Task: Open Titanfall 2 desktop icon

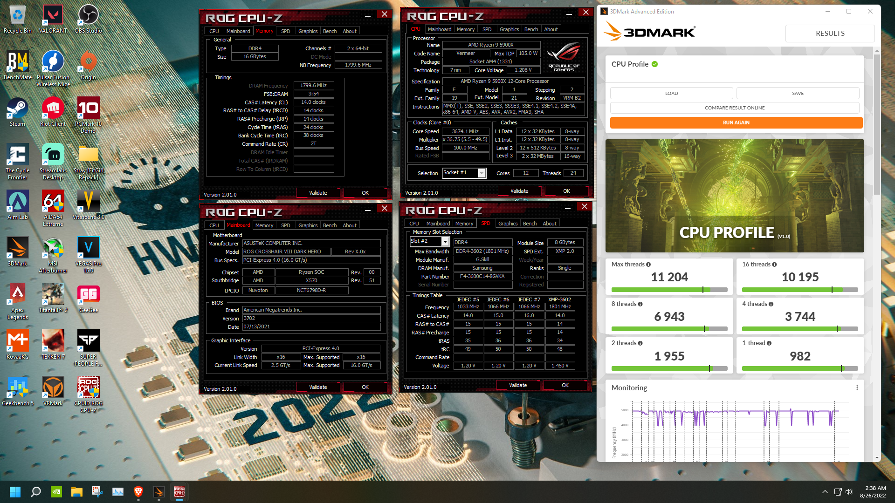Action: coord(53,299)
